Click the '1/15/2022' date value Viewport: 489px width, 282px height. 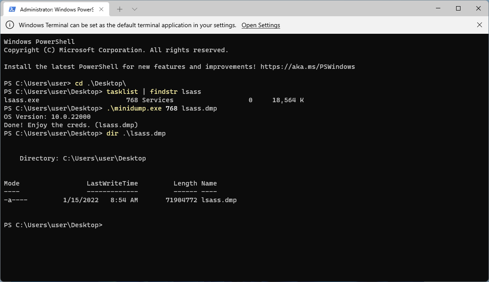pyautogui.click(x=81, y=200)
